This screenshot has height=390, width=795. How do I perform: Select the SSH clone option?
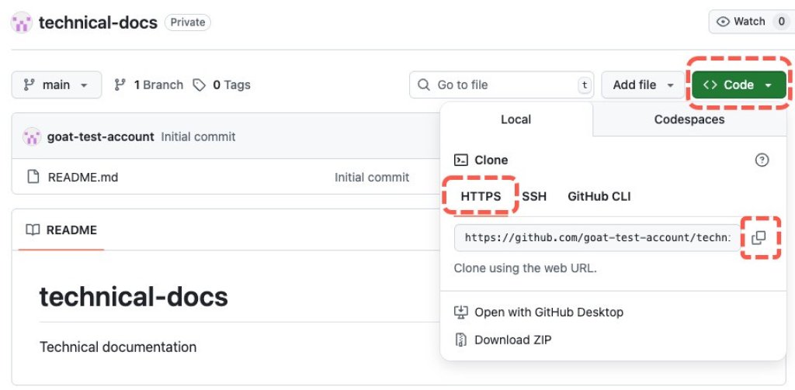(534, 196)
